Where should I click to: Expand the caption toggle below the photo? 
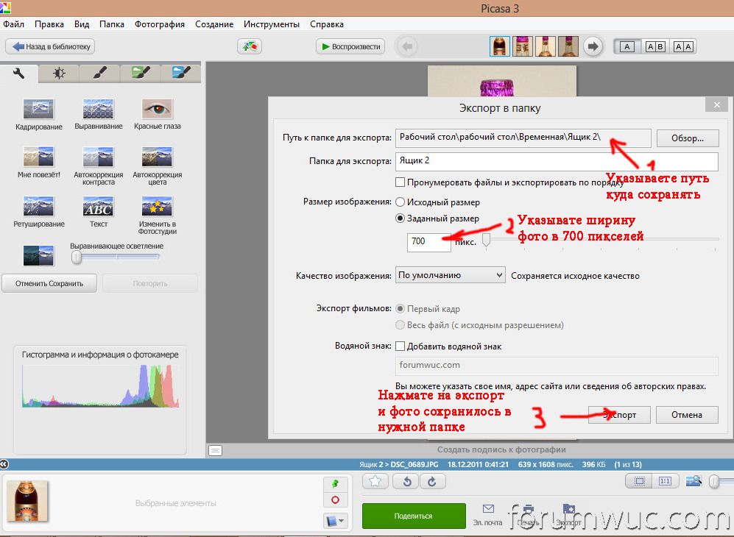tap(214, 449)
